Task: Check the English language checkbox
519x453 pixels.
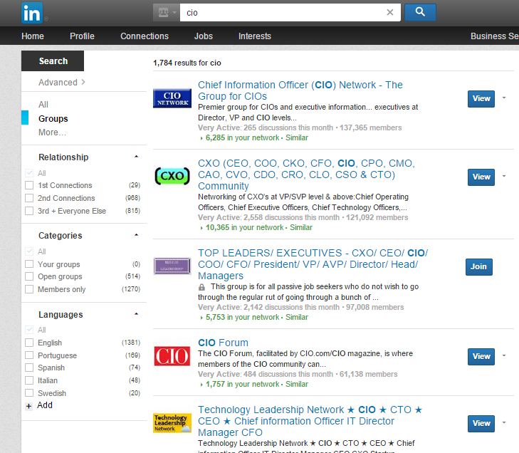Action: pos(29,343)
